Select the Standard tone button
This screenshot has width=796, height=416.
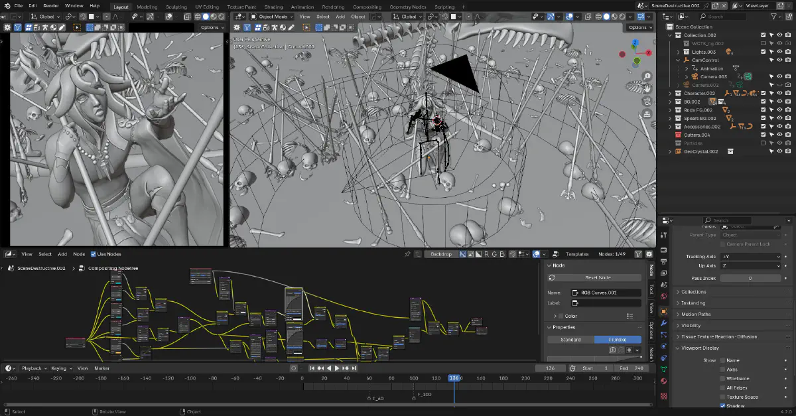[x=570, y=340]
